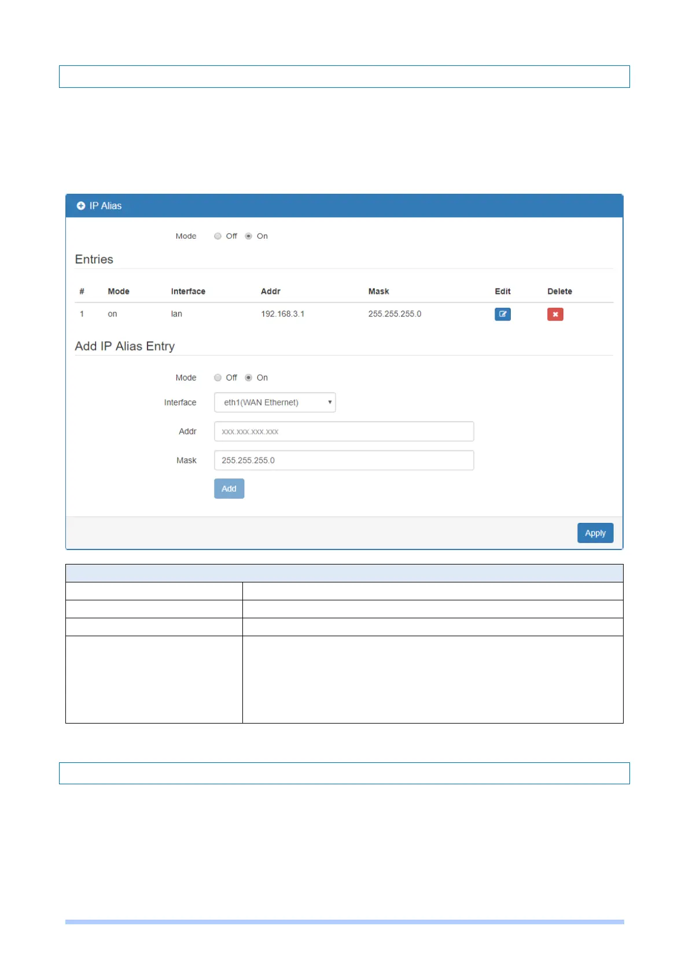Open the Interface dropdown eth1(WAN Ethernet)
Image resolution: width=689 pixels, height=974 pixels.
(275, 403)
